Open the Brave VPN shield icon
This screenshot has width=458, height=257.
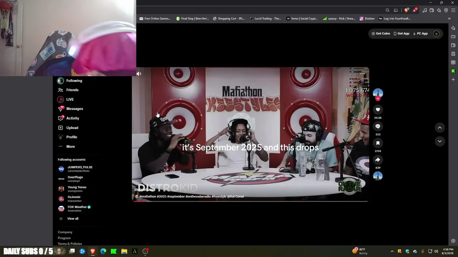446,10
